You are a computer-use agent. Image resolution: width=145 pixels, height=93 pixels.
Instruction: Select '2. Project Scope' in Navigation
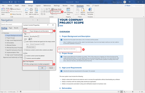10,38
